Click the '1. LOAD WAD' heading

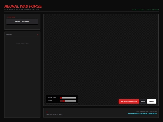(11, 17)
